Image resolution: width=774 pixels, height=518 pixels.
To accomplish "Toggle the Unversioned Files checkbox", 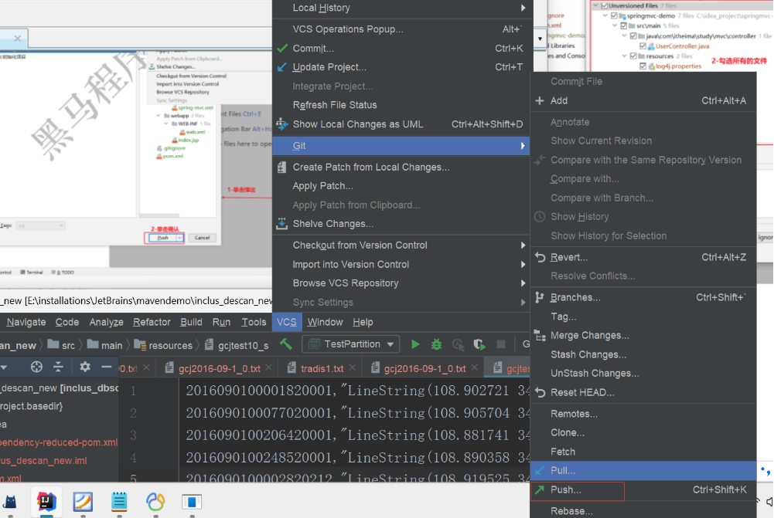I will pyautogui.click(x=604, y=6).
